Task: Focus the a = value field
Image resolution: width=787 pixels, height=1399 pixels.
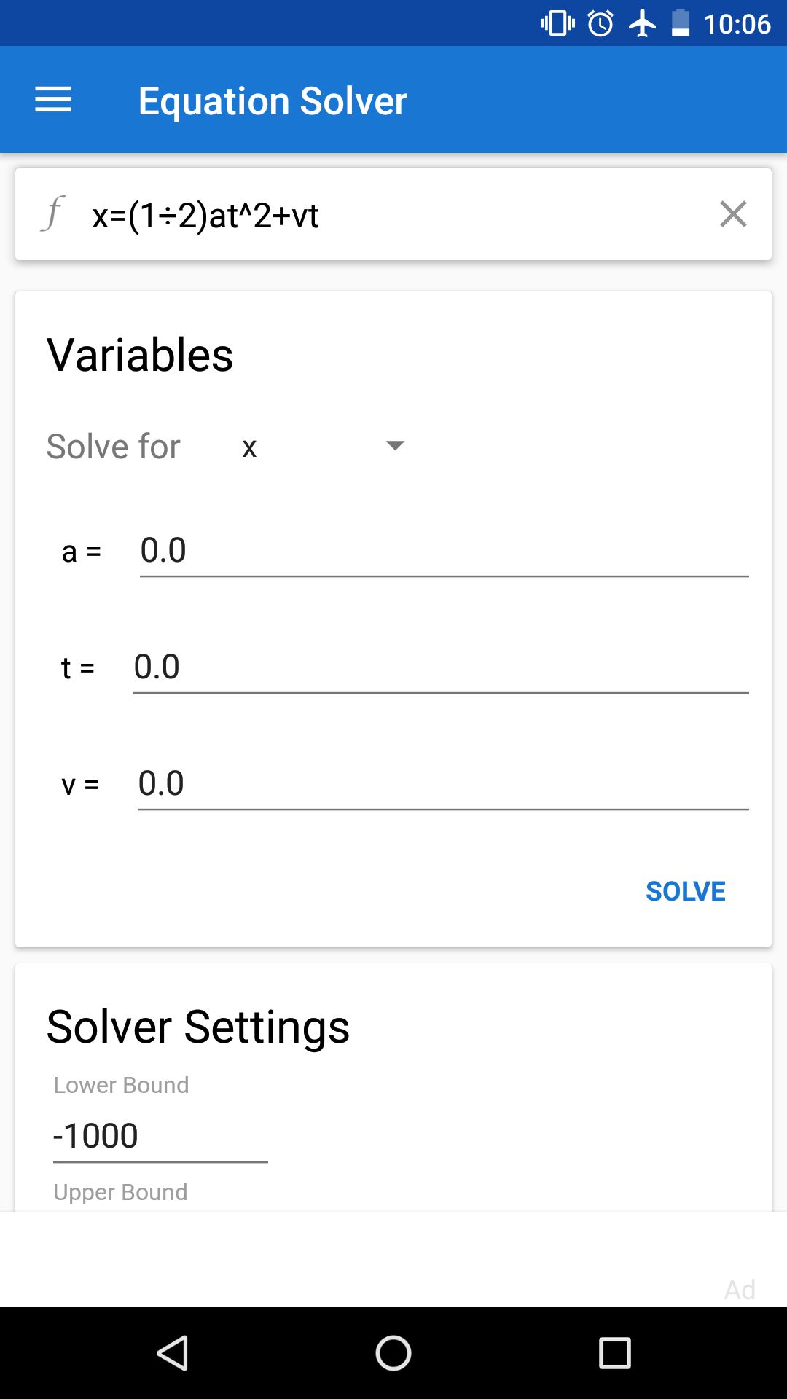Action: tap(444, 551)
